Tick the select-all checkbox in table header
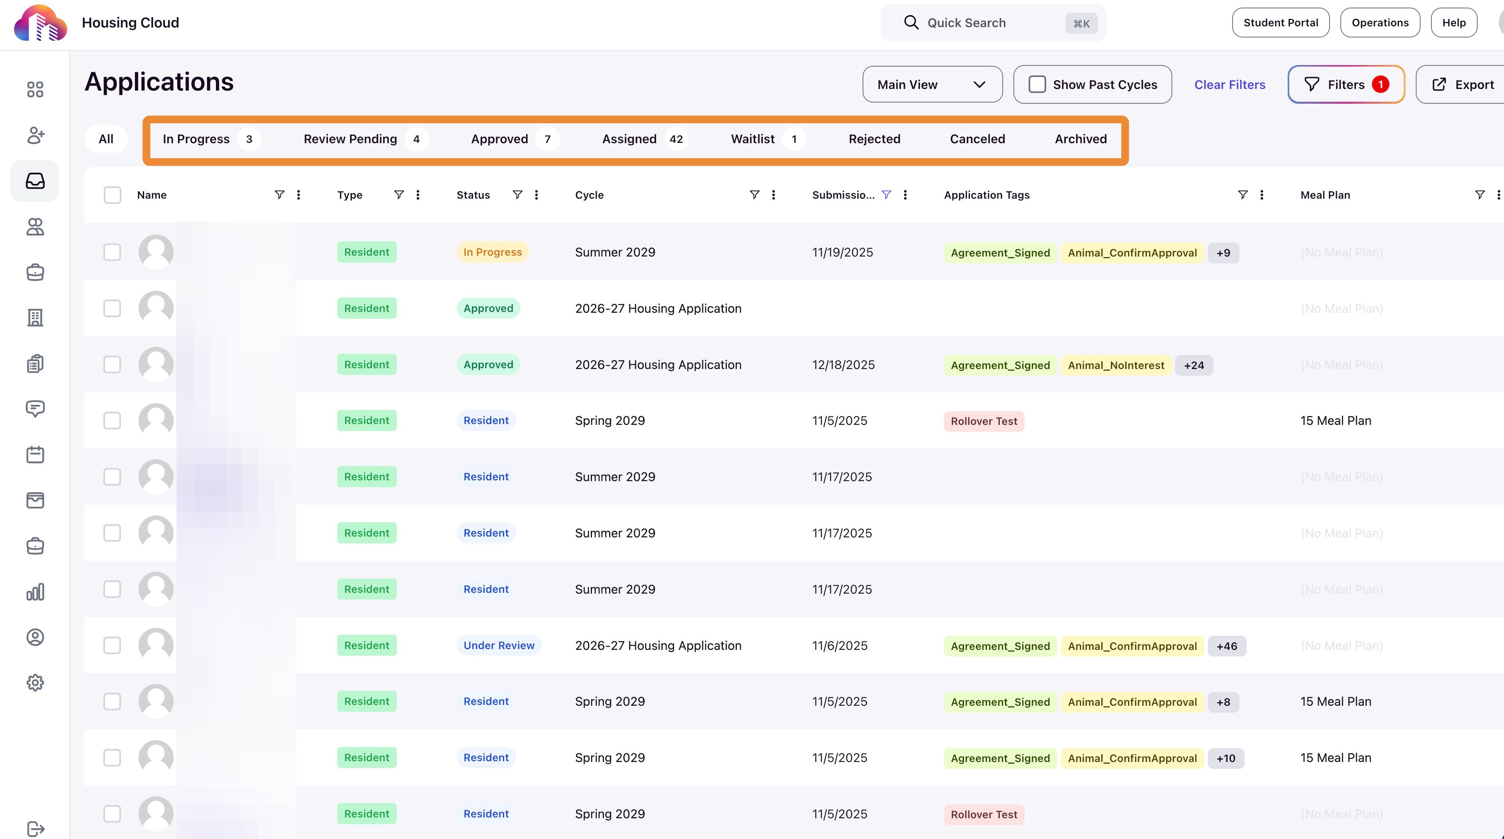 [112, 195]
